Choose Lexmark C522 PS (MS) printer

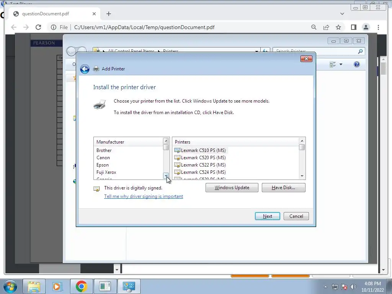tap(200, 165)
